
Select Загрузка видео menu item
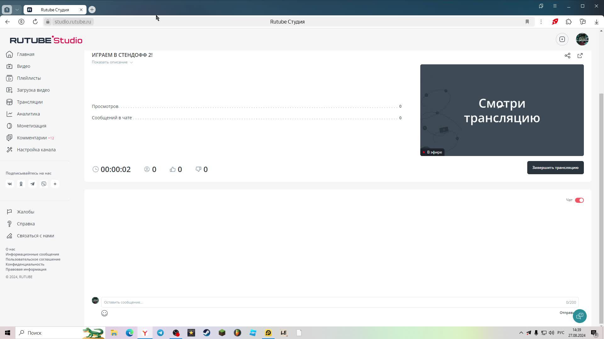28,90
